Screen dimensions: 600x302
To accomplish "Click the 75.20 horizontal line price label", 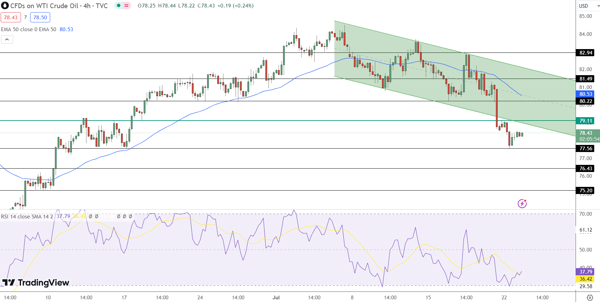I will [585, 191].
